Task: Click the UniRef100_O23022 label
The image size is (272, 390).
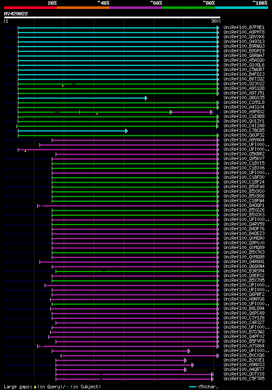Action: [244, 83]
